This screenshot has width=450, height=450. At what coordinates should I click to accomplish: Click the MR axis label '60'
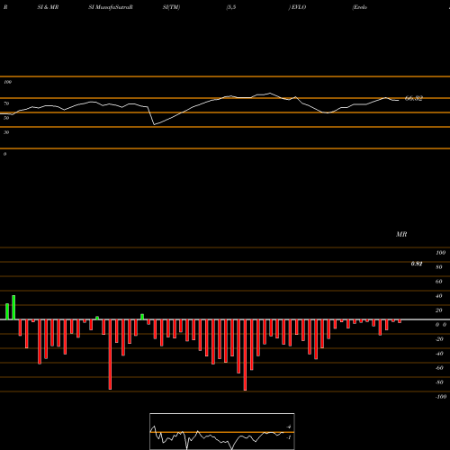pyautogui.click(x=439, y=282)
